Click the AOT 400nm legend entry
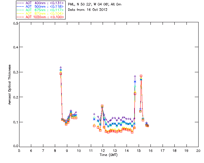 [40, 3]
